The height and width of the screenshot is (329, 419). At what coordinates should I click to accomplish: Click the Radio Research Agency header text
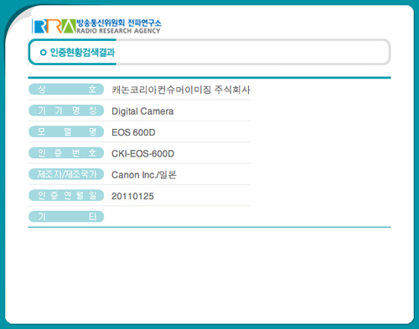[118, 31]
